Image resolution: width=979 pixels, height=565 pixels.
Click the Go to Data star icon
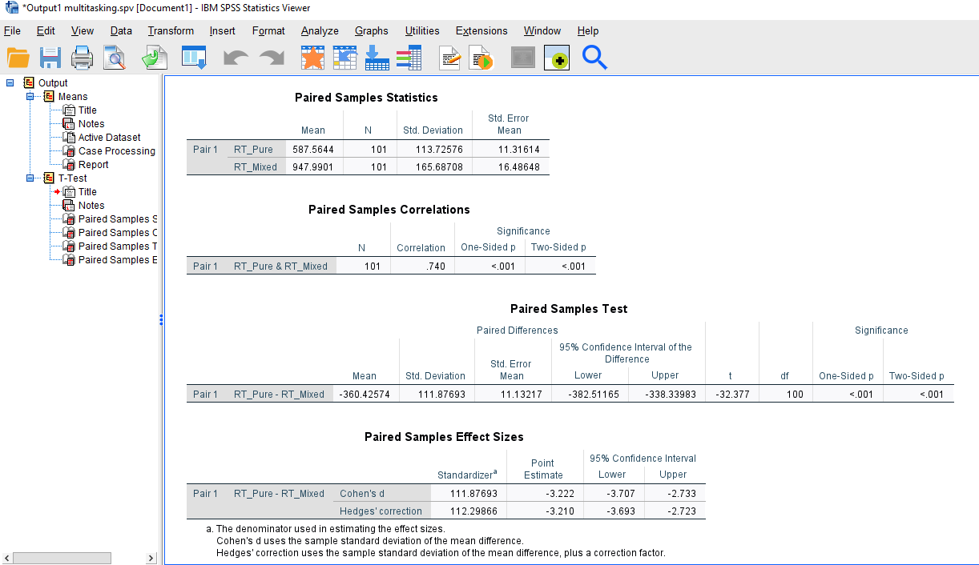(x=312, y=58)
